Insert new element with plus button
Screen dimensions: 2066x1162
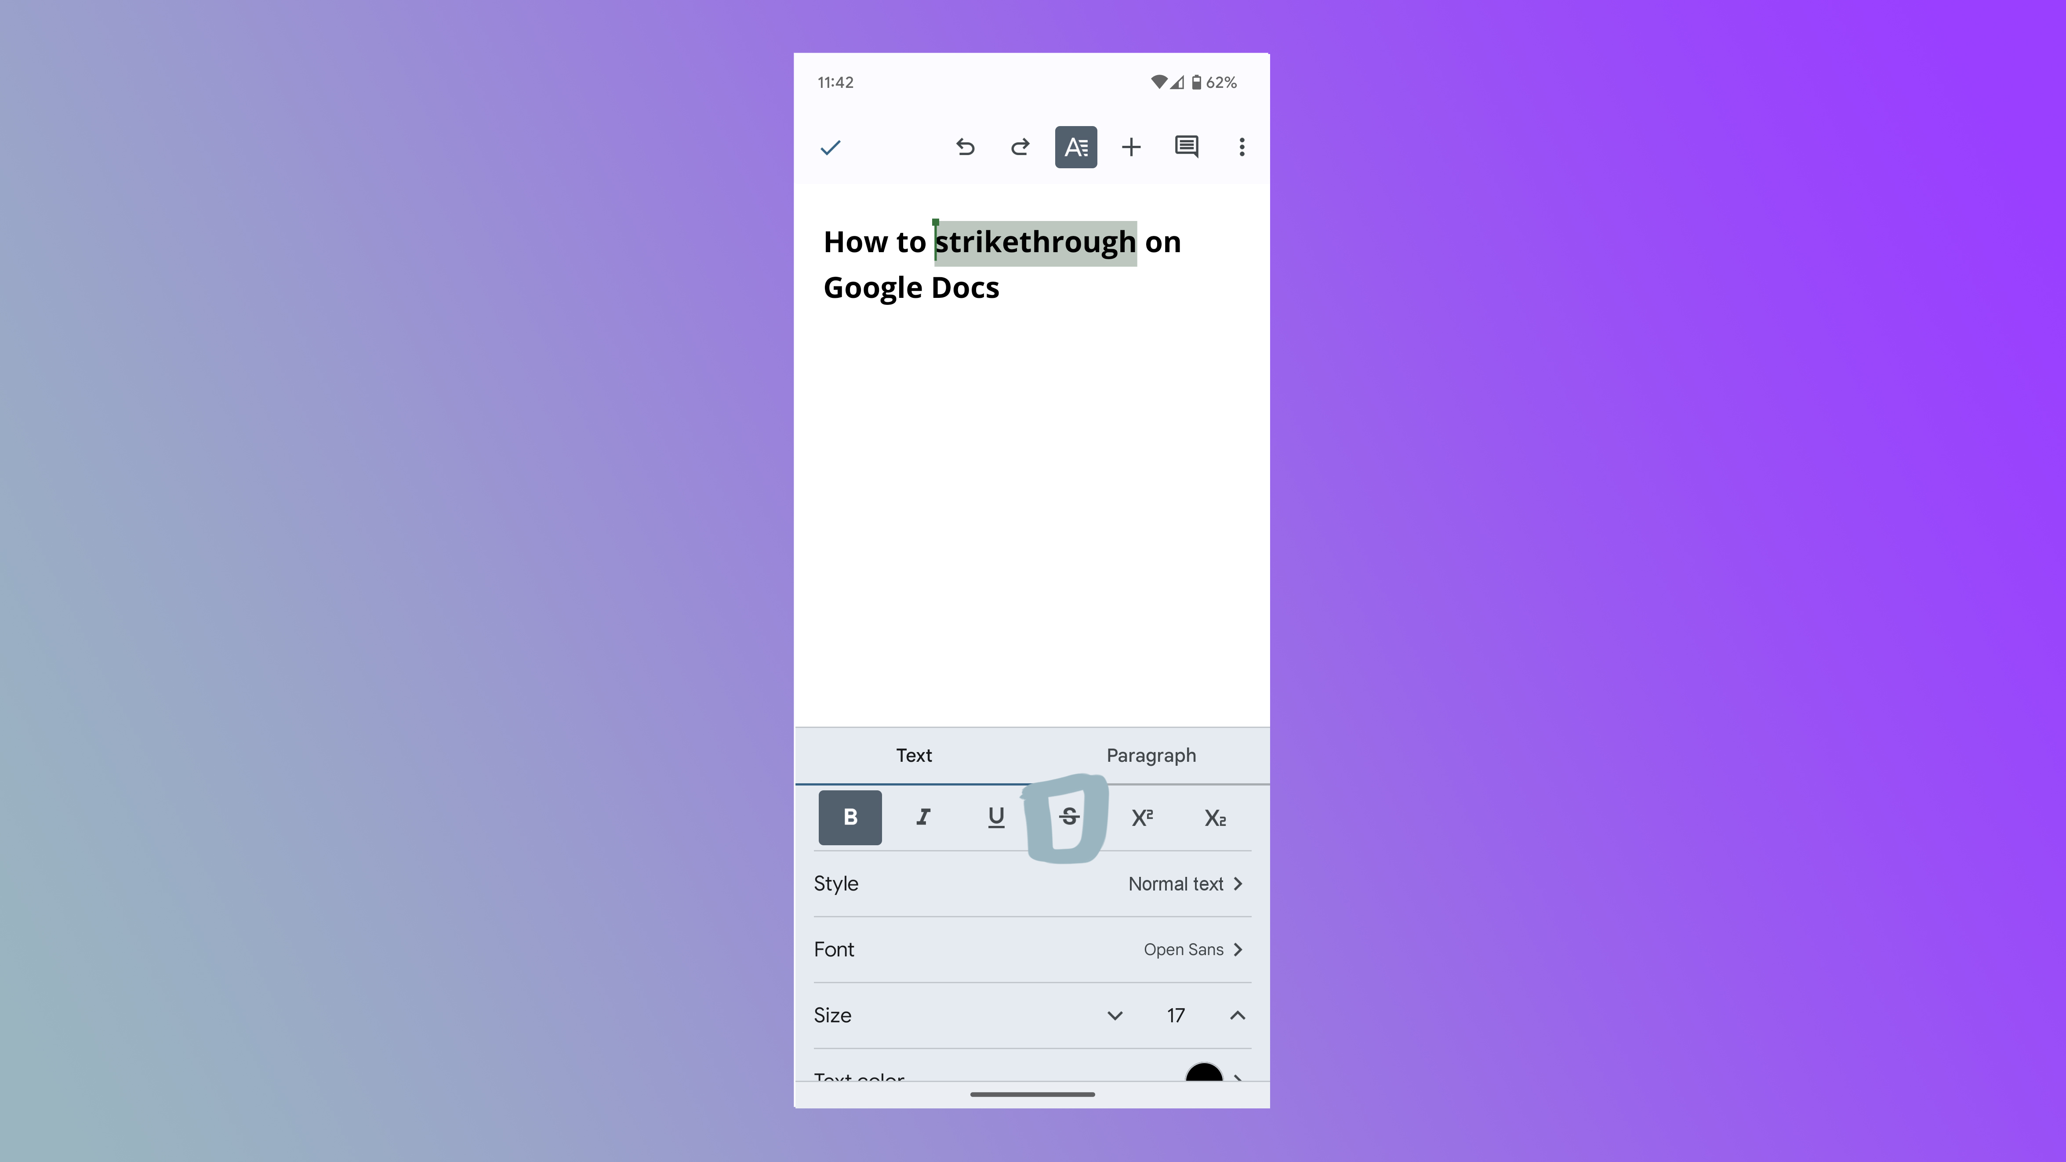pos(1131,146)
